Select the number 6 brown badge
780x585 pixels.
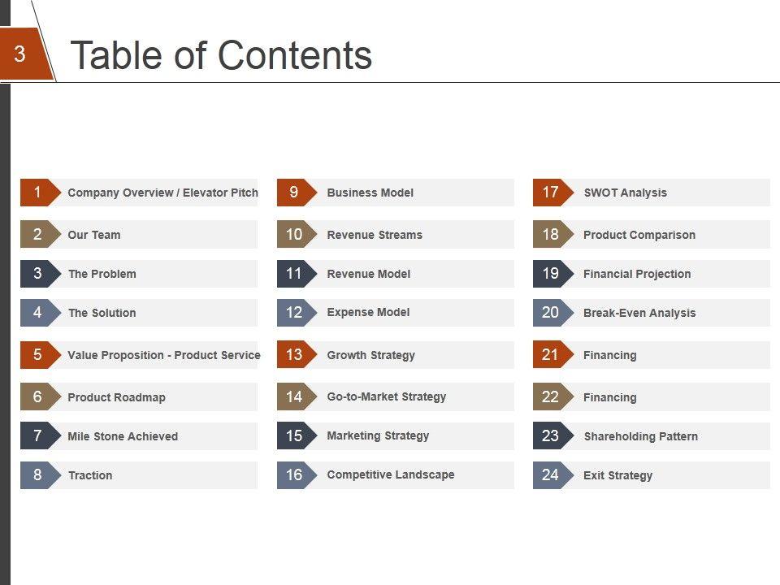[38, 397]
